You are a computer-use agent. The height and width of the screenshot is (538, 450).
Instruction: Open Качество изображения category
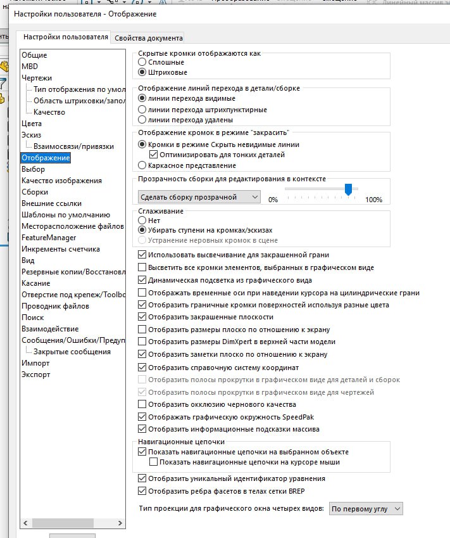click(x=61, y=181)
